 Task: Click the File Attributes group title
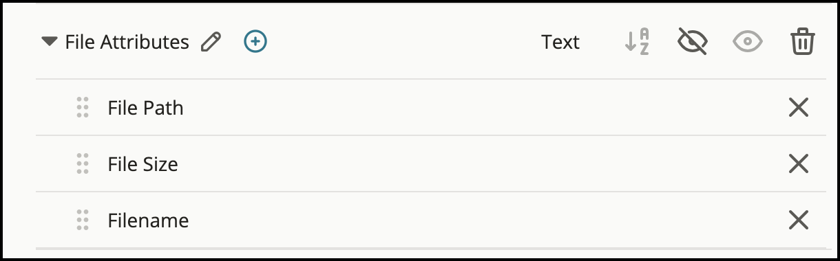pos(127,43)
